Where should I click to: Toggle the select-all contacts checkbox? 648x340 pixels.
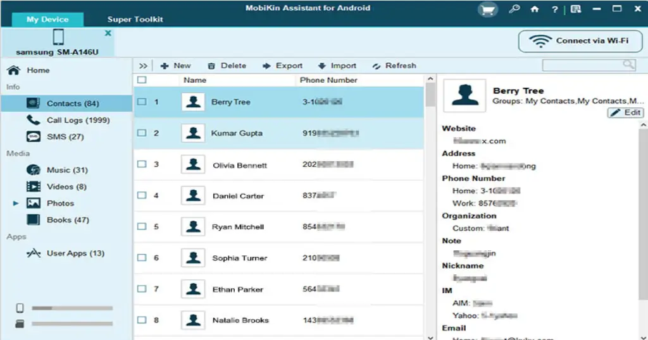pyautogui.click(x=142, y=80)
